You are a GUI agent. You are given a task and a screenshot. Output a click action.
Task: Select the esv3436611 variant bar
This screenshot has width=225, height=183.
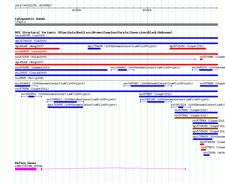click(26, 86)
